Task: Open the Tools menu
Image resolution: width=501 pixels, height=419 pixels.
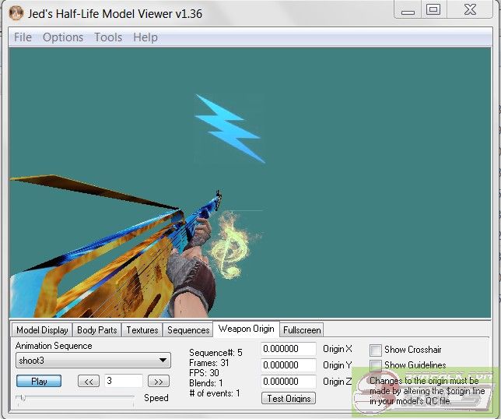Action: [108, 37]
